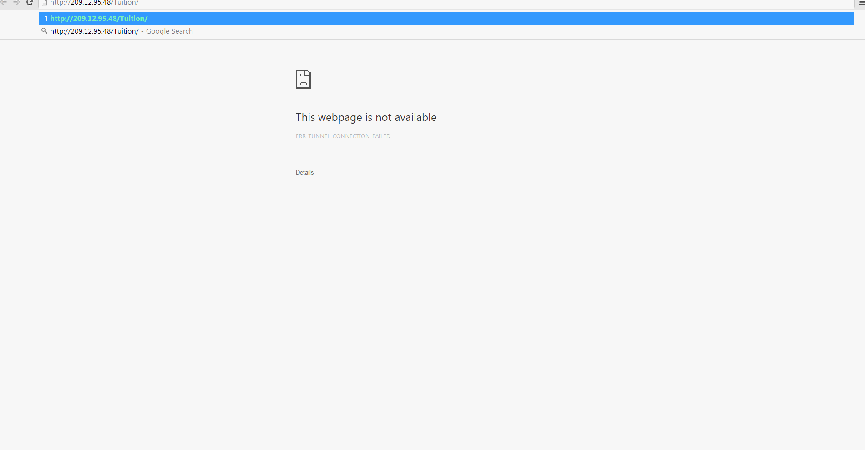
Task: Reload the page with the refresh icon
Action: 30,2
